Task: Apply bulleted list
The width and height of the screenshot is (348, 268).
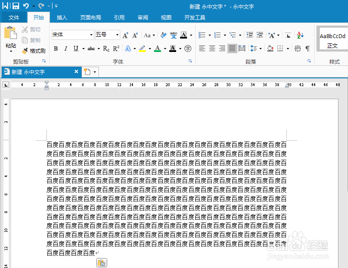Action: (202, 35)
